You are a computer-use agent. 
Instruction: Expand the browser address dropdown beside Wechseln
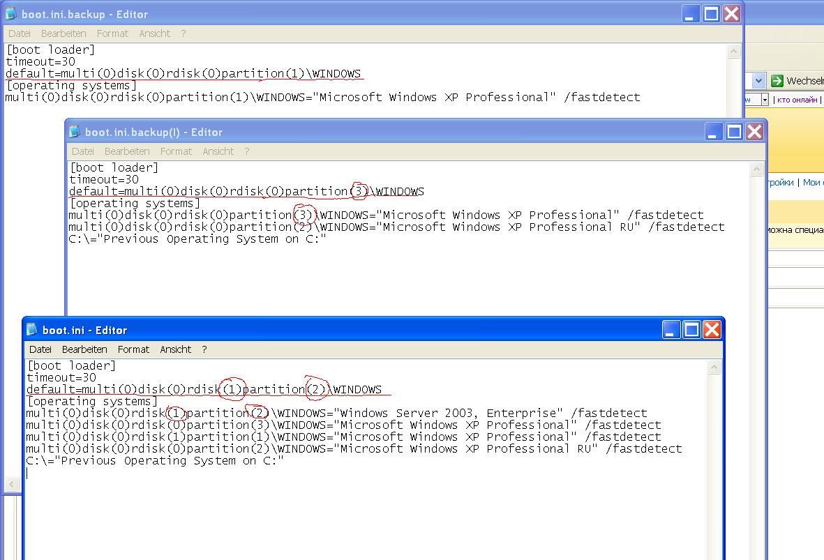(758, 81)
